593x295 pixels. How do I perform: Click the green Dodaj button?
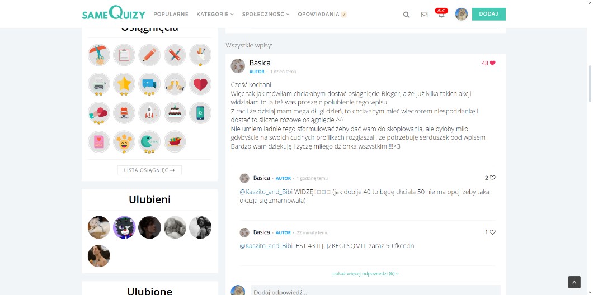(488, 14)
